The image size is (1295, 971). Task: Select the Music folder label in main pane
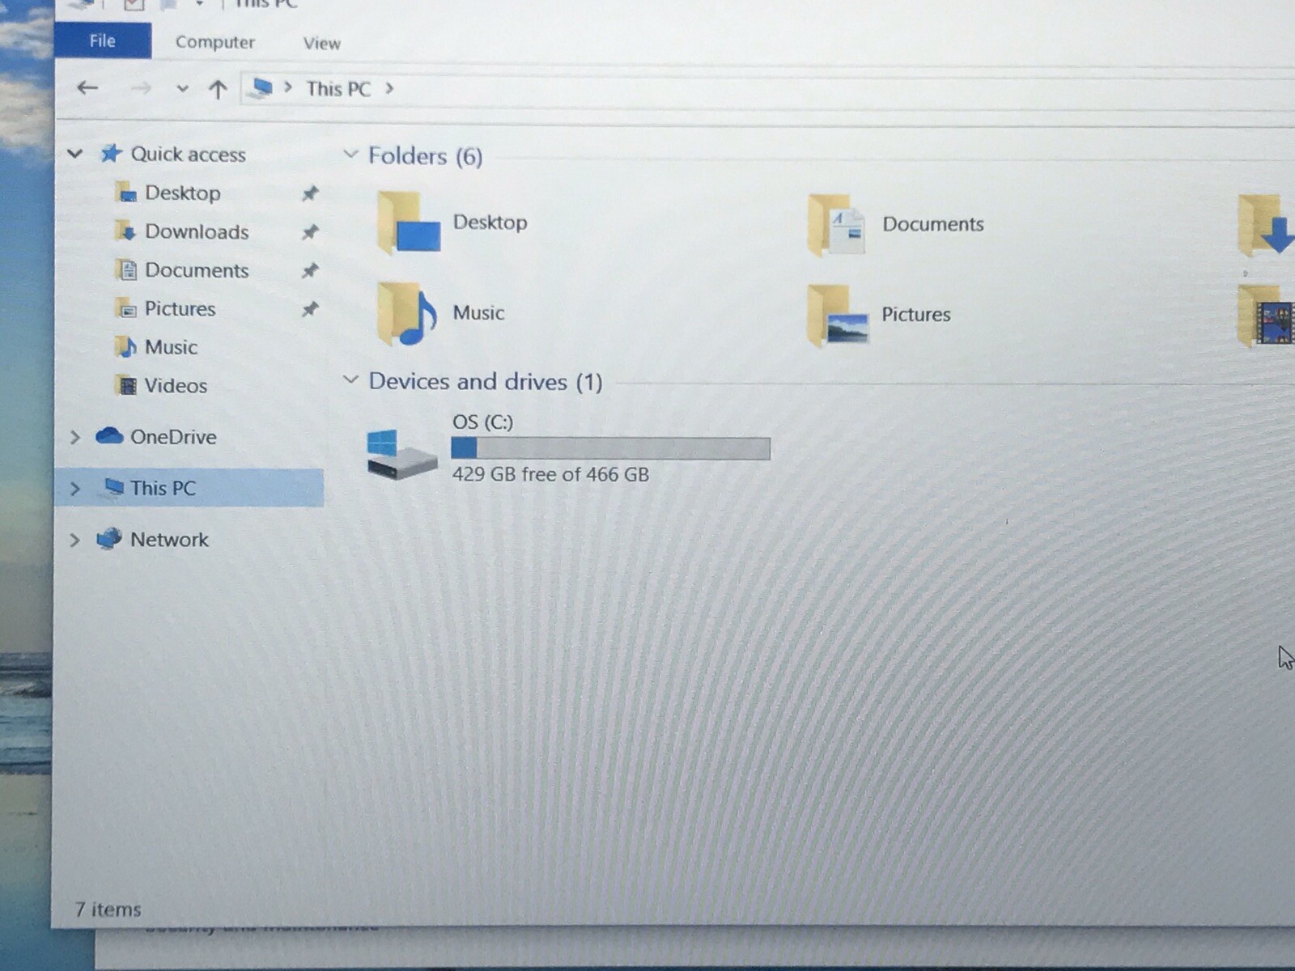point(478,313)
